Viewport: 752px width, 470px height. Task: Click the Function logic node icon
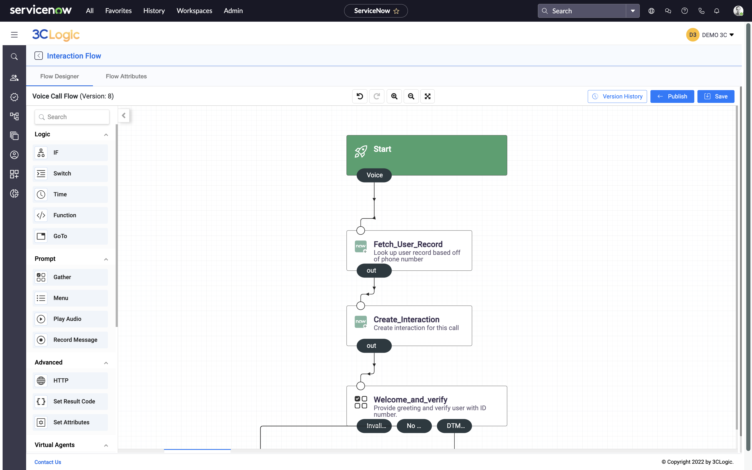[x=41, y=215]
